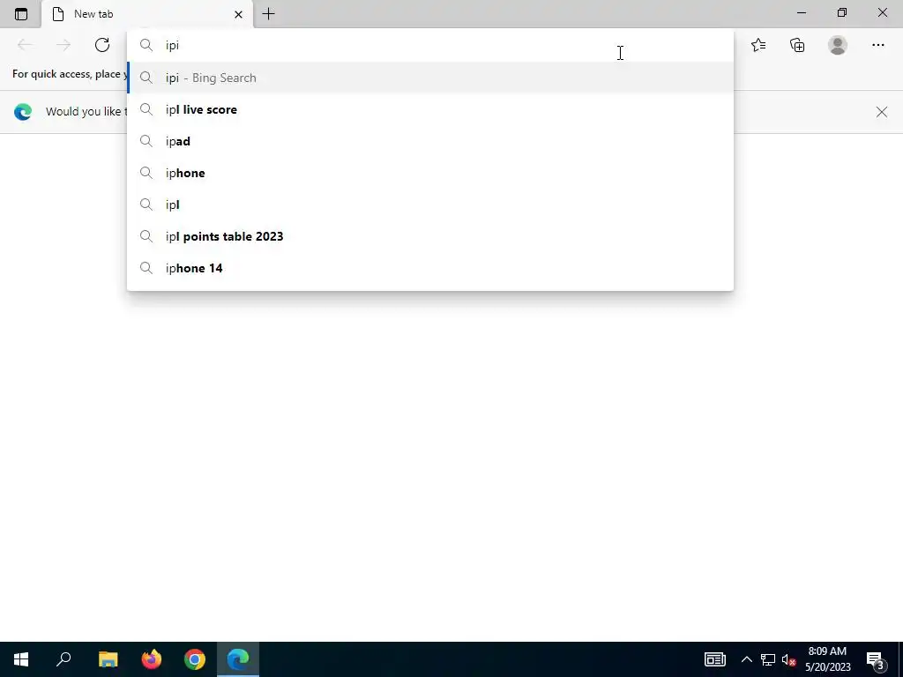Choose 'ipl points table 2023' suggestion
The height and width of the screenshot is (677, 903).
430,236
